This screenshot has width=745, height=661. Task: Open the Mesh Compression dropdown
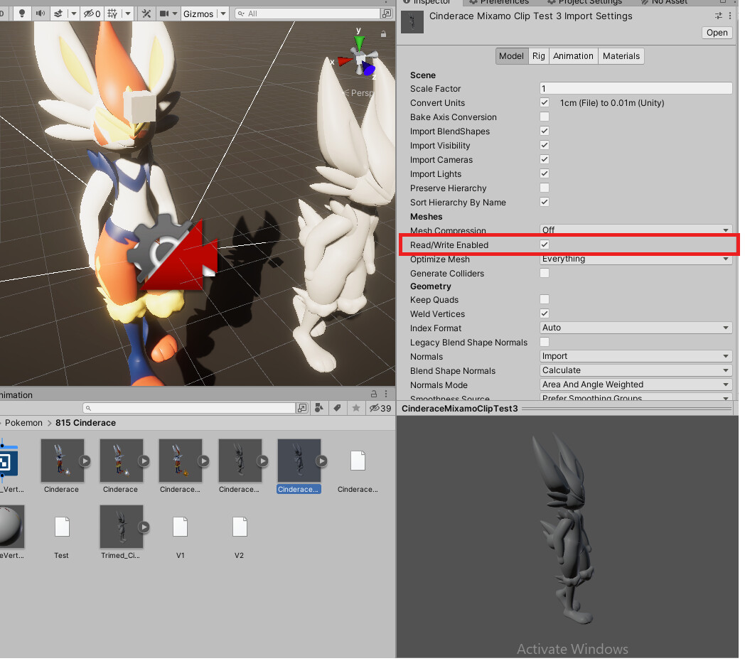point(635,230)
